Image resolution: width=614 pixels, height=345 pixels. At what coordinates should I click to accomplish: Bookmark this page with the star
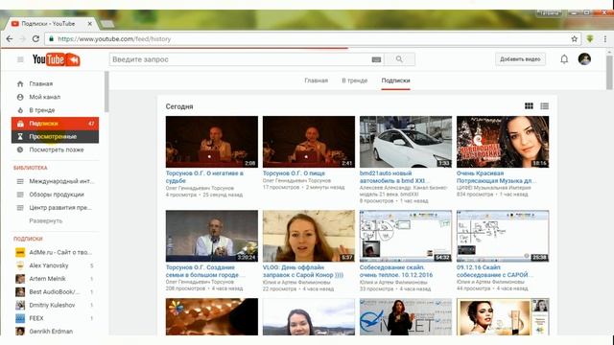574,38
